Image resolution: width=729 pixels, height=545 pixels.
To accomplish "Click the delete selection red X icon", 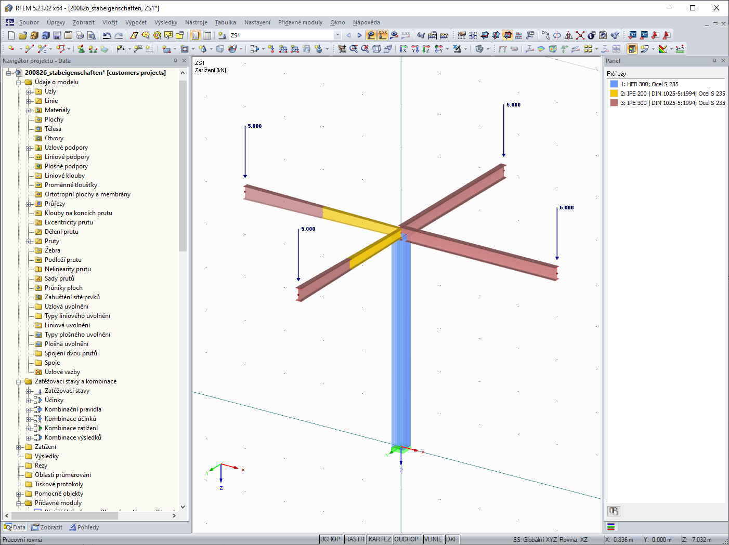I will click(x=580, y=35).
